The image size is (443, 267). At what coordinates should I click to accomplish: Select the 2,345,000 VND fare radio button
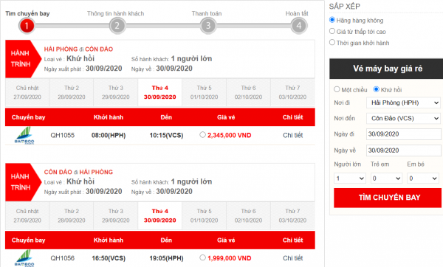pos(202,135)
